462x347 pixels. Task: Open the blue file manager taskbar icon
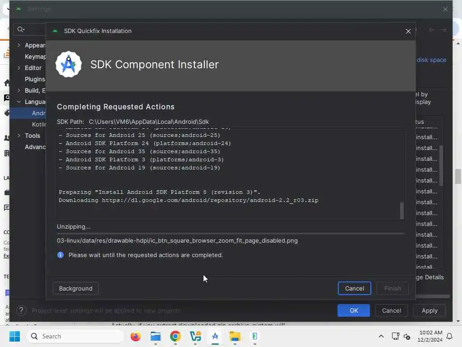click(x=155, y=336)
